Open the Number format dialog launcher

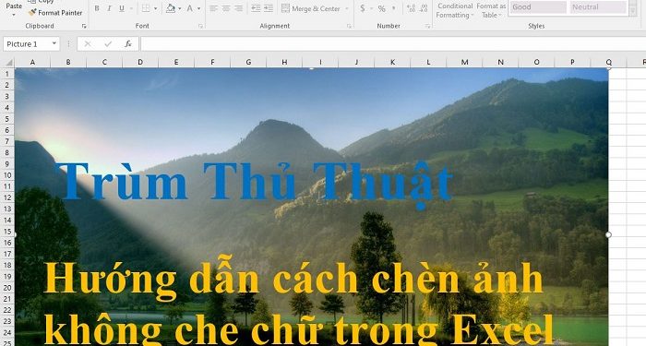(427, 26)
